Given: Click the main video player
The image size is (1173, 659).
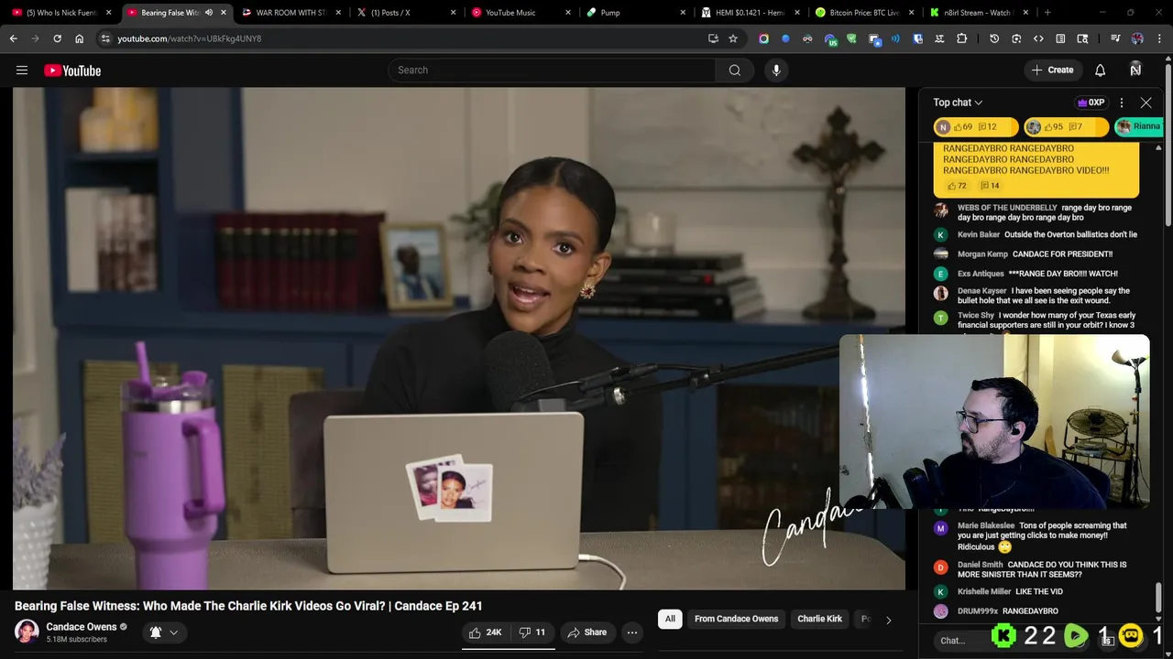Looking at the screenshot, I should 459,339.
